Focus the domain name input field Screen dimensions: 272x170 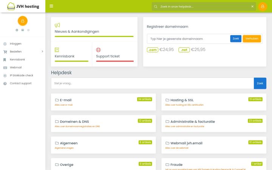[189, 39]
